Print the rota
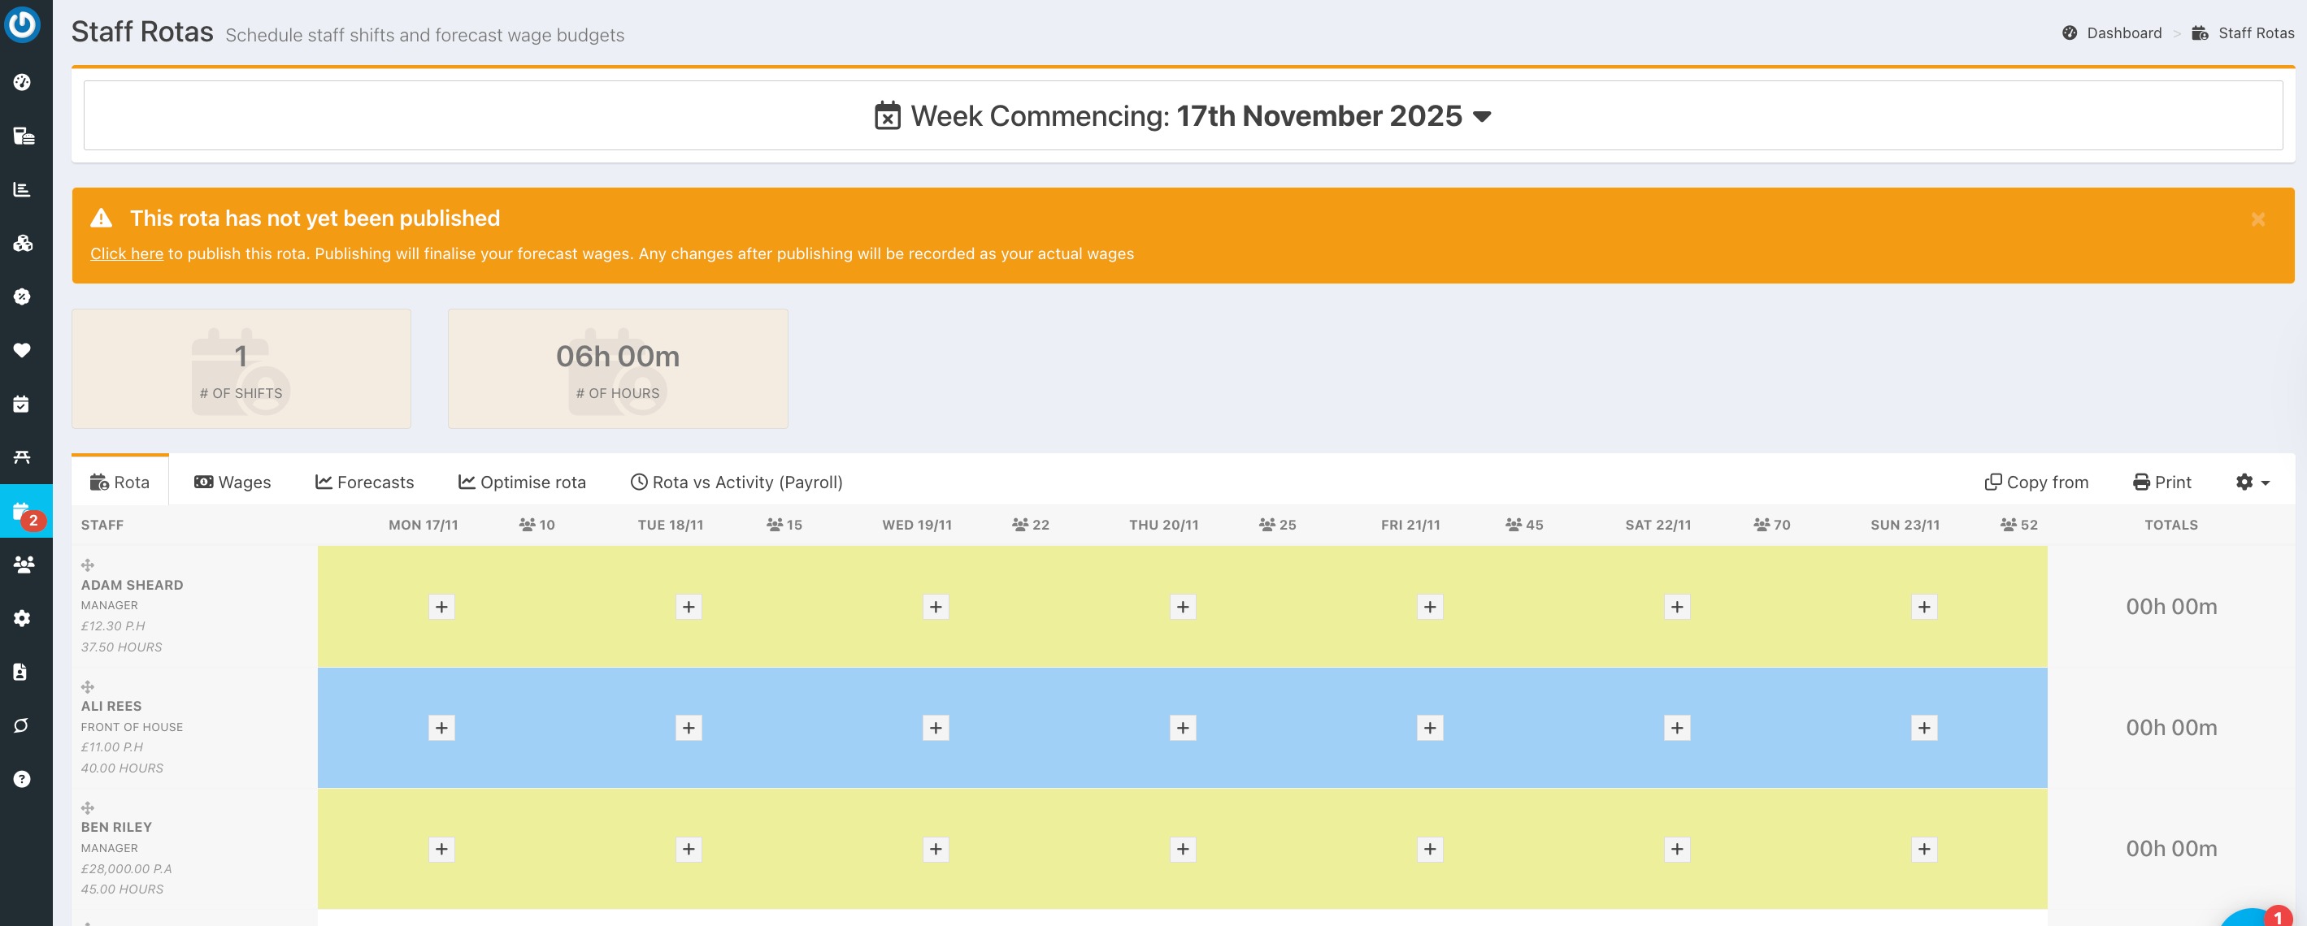The height and width of the screenshot is (926, 2307). [x=2162, y=482]
